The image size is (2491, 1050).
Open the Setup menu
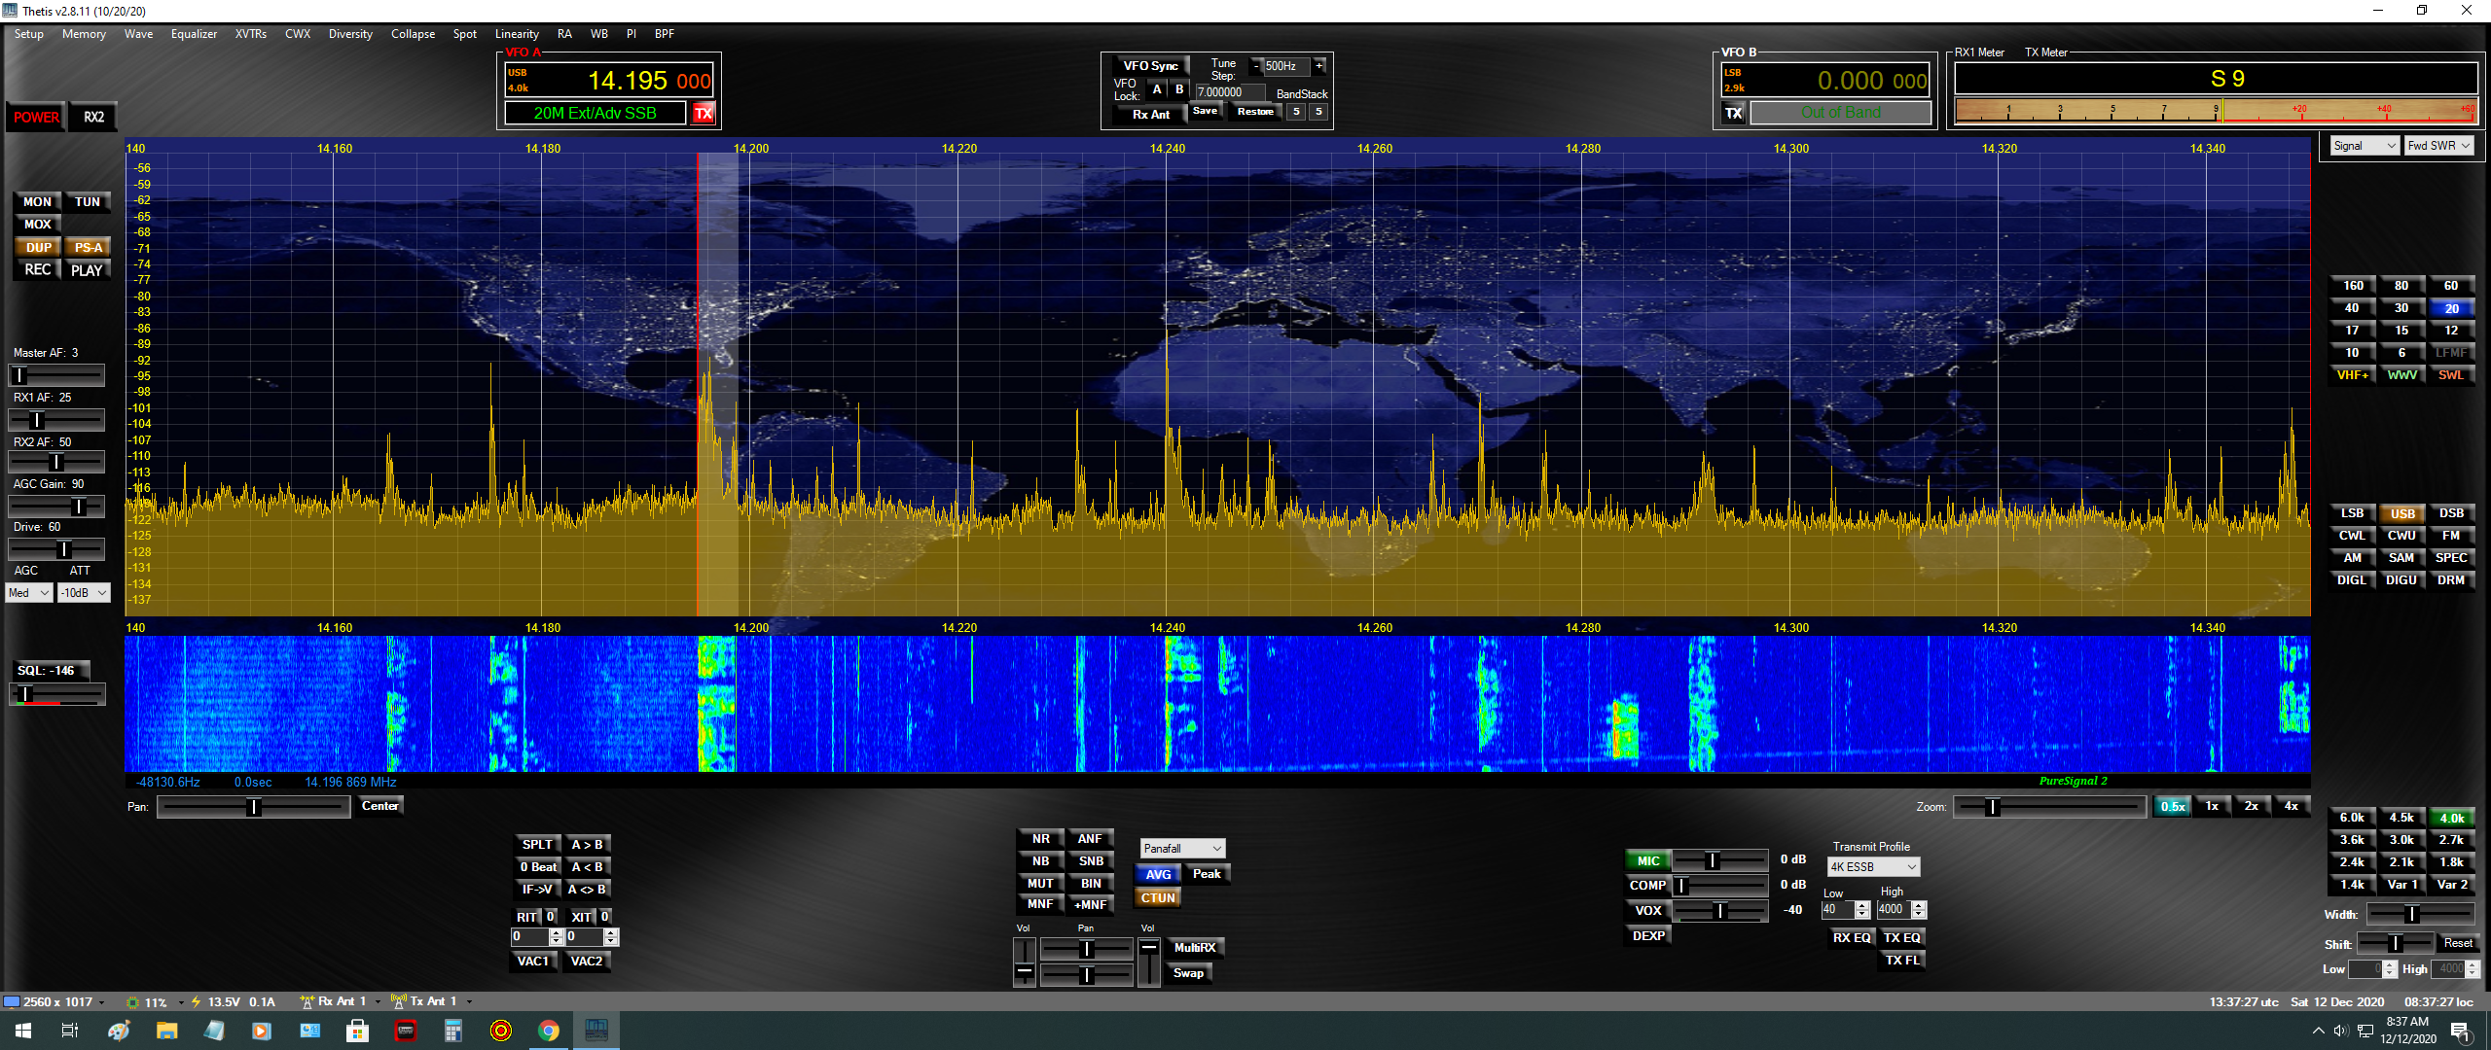(29, 34)
